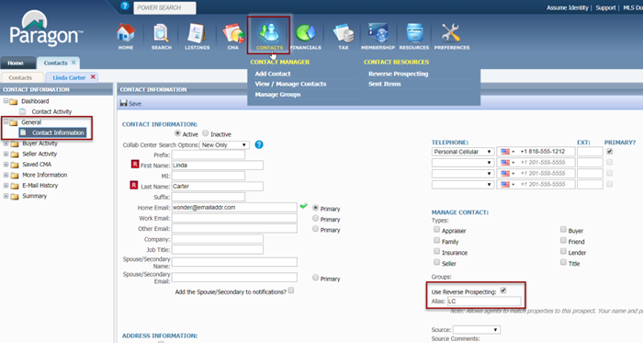Click the help icon beside Power Search
Viewport: 643px width, 343px height.
pyautogui.click(x=125, y=6)
